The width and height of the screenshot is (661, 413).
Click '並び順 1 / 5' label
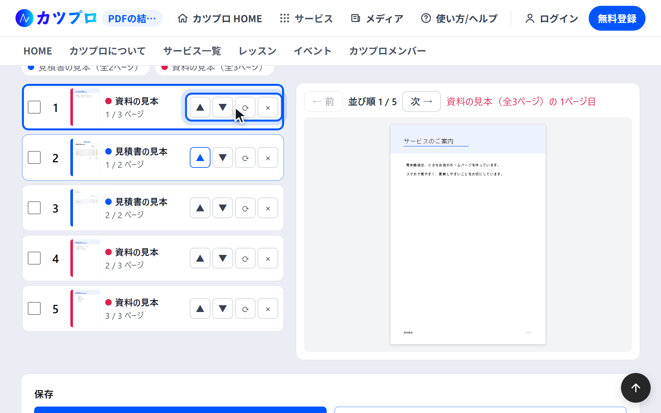click(372, 102)
